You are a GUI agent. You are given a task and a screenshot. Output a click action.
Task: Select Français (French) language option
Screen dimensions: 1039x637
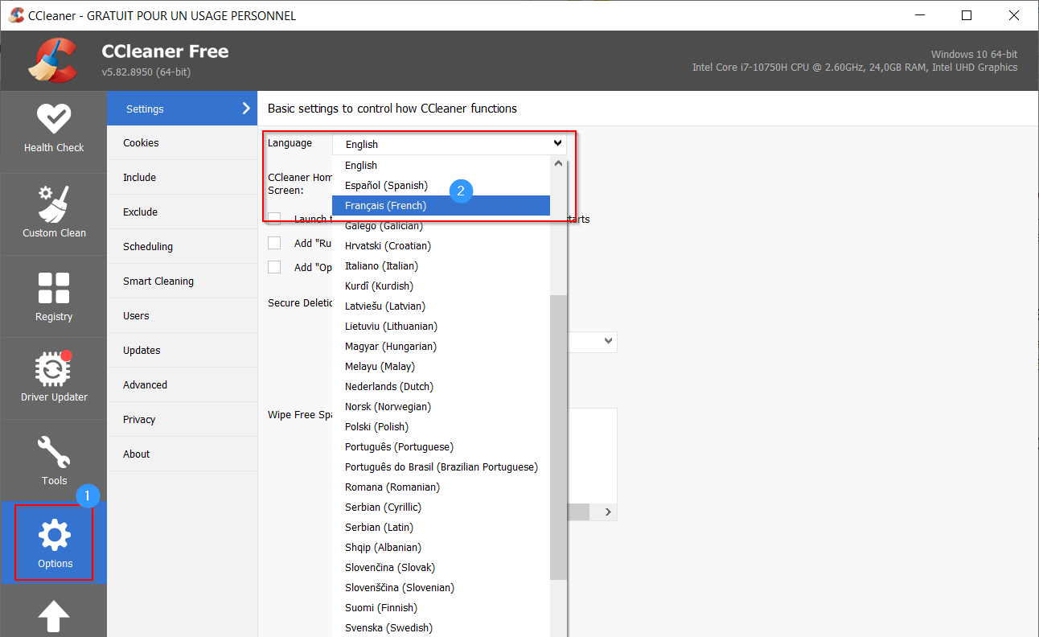441,206
